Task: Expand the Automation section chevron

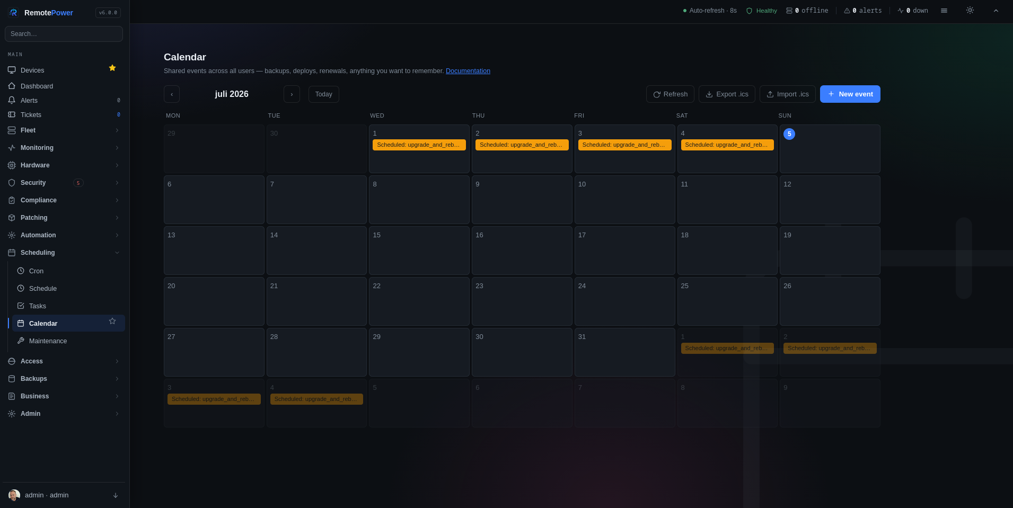Action: point(117,235)
